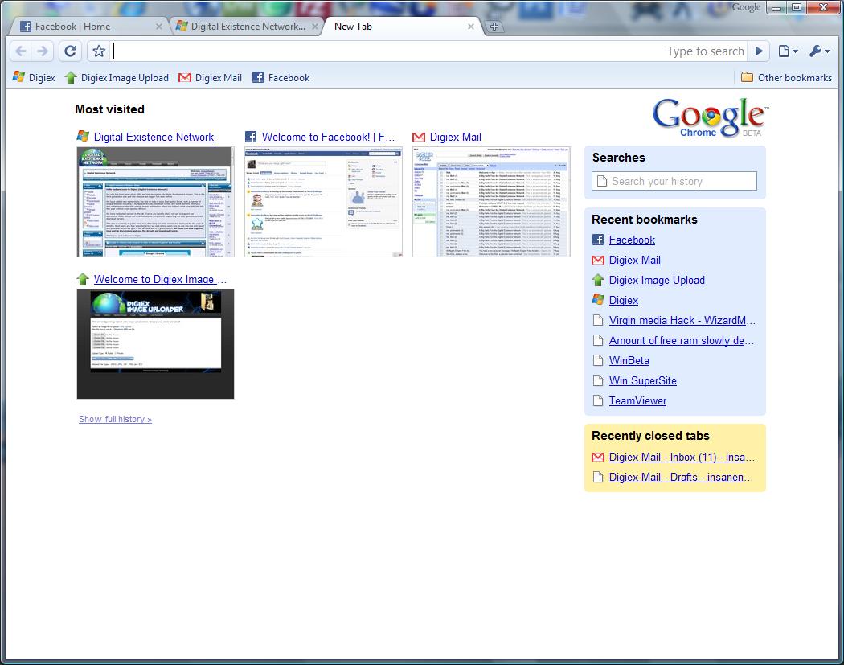Click the Digital Existence Network page thumbnail

click(156, 202)
